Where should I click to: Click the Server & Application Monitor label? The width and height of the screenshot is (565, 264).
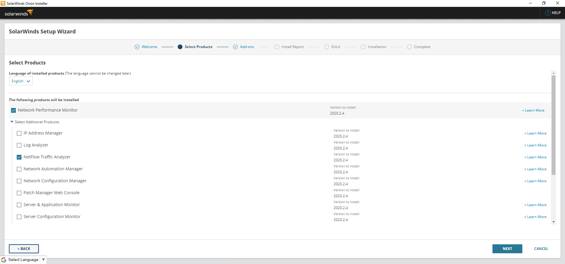52,205
